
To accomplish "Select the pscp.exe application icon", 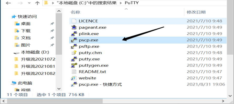I will [x=74, y=40].
